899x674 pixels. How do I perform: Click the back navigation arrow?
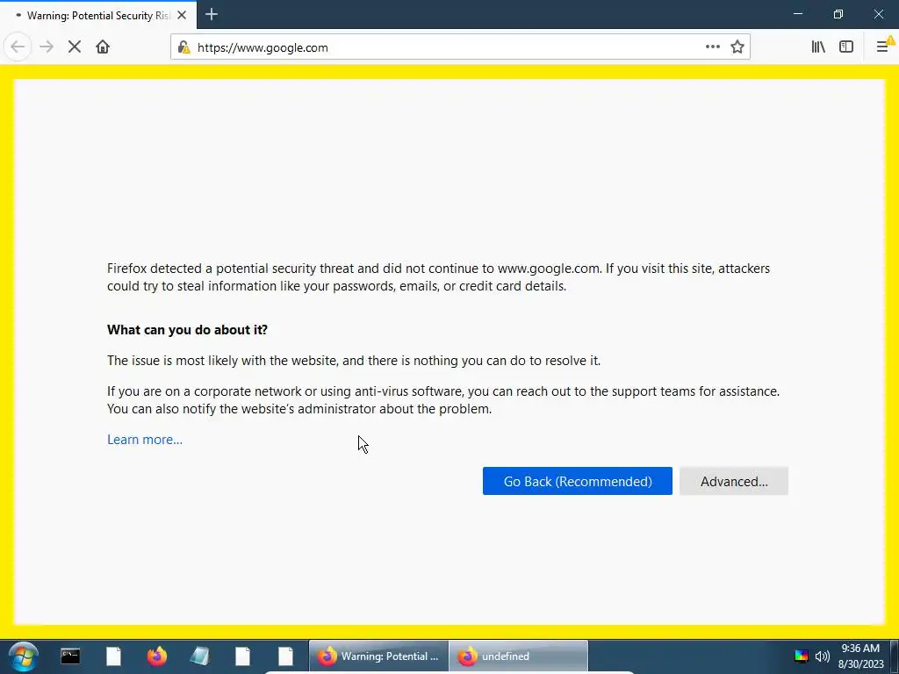click(x=18, y=47)
